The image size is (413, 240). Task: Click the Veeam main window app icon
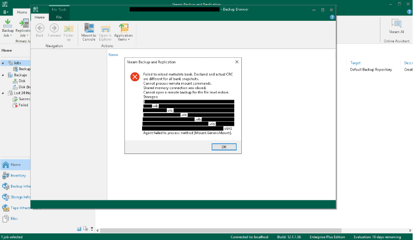click(x=5, y=4)
